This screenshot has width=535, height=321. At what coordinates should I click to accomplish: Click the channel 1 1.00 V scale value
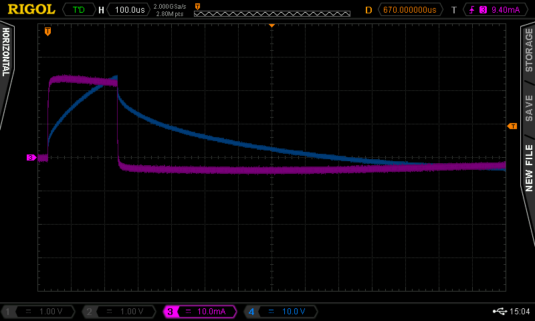[x=51, y=312]
